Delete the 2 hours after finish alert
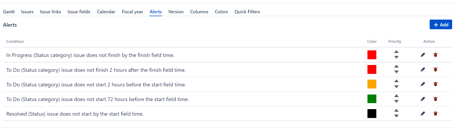 click(435, 69)
